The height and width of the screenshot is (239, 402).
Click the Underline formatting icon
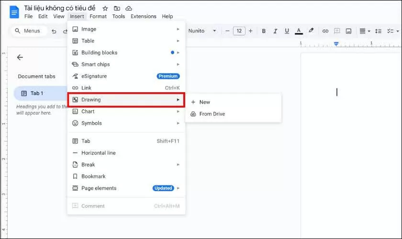pos(287,31)
